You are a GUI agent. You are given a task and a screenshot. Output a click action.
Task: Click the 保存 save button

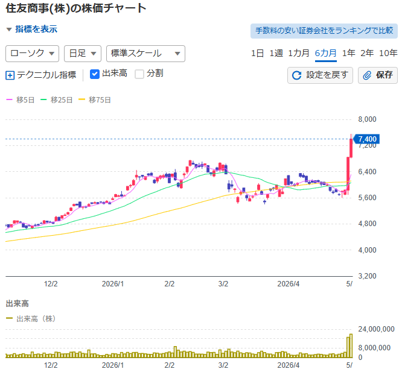pyautogui.click(x=378, y=75)
